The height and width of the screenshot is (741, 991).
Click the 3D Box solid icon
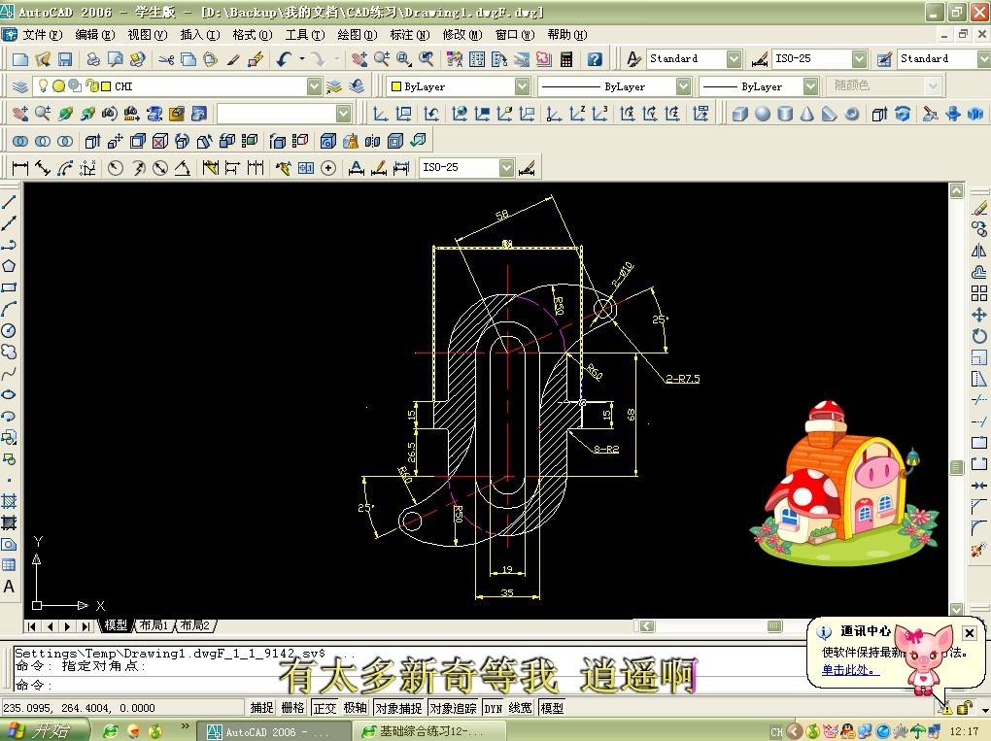pyautogui.click(x=740, y=114)
